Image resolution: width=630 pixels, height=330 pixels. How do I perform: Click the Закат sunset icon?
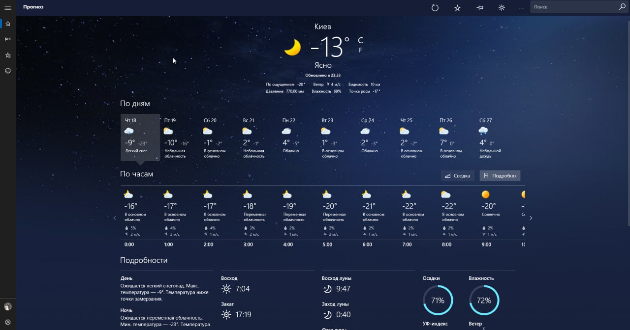226,315
